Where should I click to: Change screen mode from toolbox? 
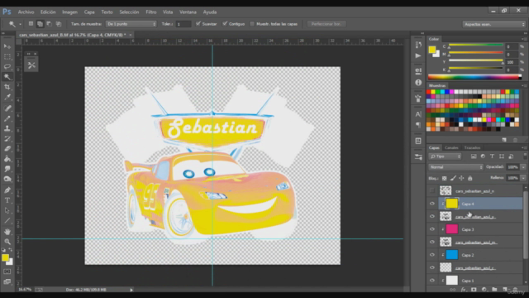[x=7, y=281]
